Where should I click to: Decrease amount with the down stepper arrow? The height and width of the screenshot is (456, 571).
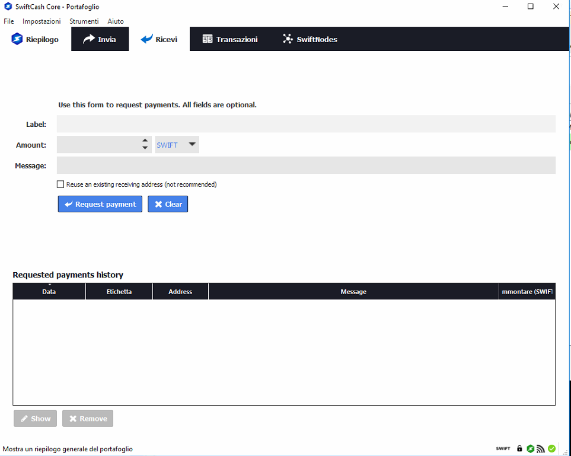[x=145, y=148]
